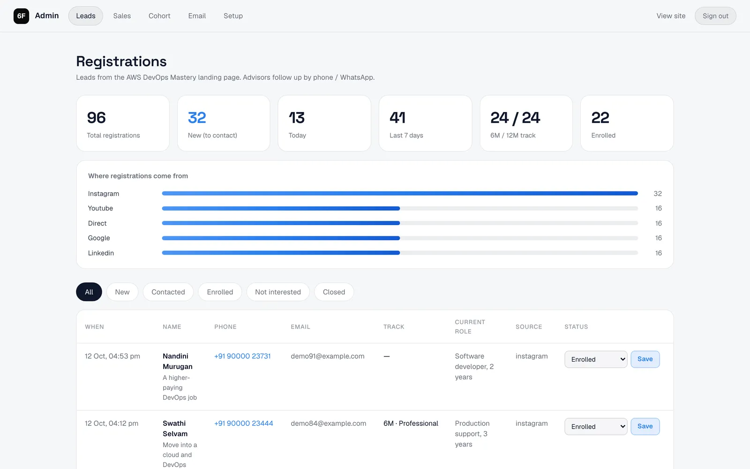Click the Direct source label
750x469 pixels.
pyautogui.click(x=97, y=223)
